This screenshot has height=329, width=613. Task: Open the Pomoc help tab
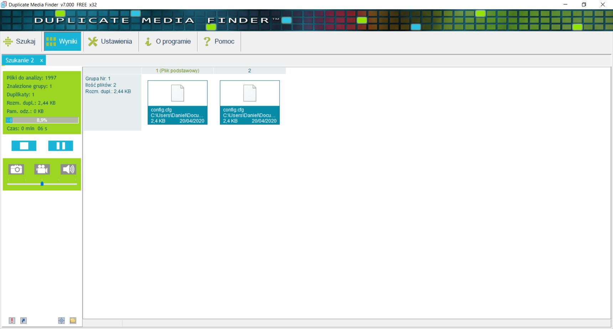click(x=219, y=41)
